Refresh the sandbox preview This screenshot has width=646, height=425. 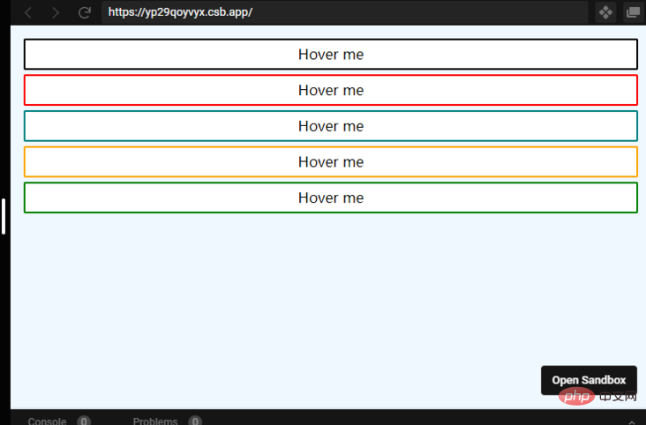pyautogui.click(x=85, y=12)
